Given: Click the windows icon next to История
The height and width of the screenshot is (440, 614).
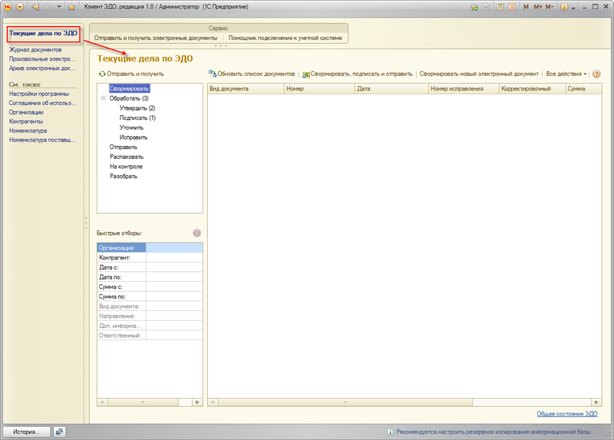Looking at the screenshot, I should (x=61, y=432).
